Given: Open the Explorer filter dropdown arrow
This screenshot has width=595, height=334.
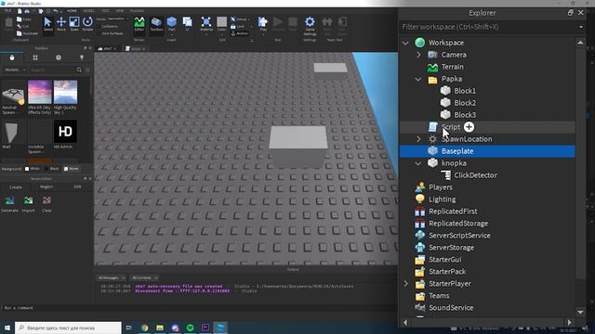Looking at the screenshot, I should coord(581,27).
